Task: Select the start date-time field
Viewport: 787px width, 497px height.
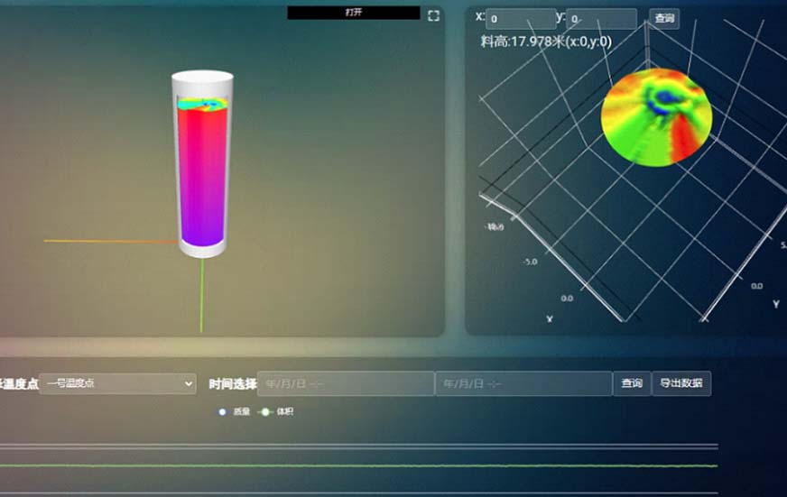Action: pyautogui.click(x=346, y=383)
